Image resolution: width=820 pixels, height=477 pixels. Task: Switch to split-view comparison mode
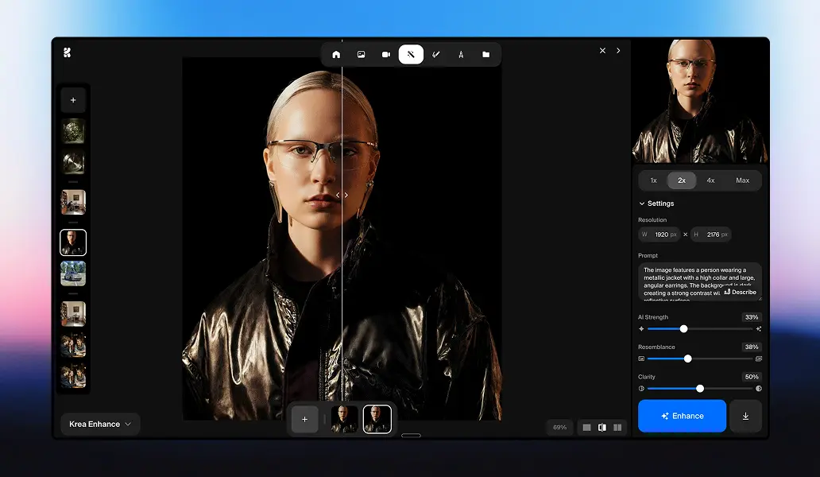[604, 427]
